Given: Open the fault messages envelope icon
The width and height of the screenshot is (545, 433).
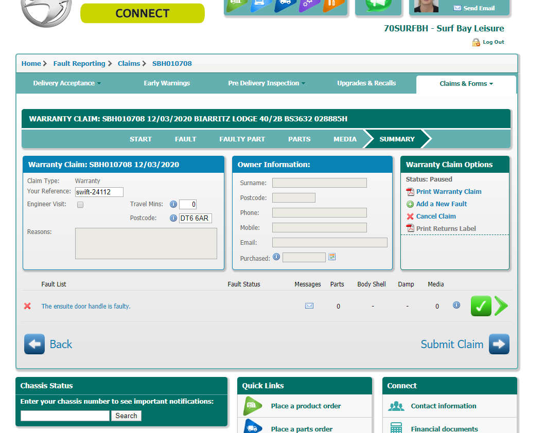Looking at the screenshot, I should [x=309, y=306].
